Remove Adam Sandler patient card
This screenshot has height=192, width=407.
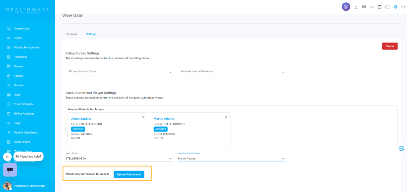[x=143, y=117]
